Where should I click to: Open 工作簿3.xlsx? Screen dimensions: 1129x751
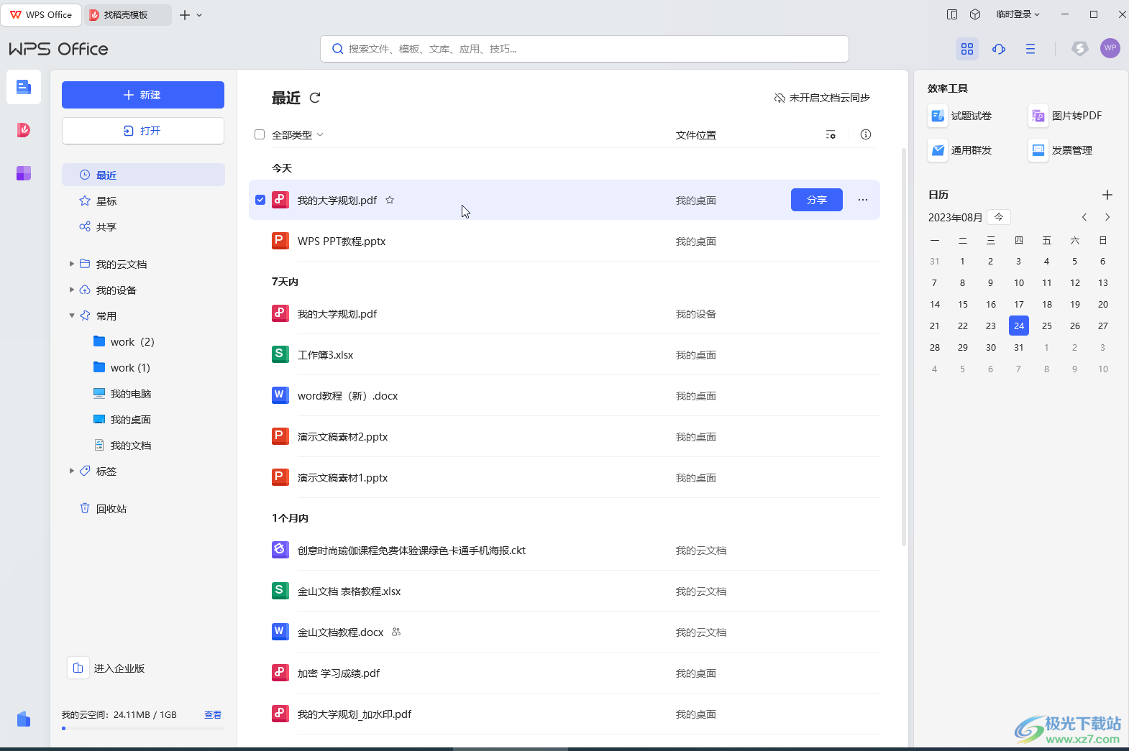click(564, 354)
